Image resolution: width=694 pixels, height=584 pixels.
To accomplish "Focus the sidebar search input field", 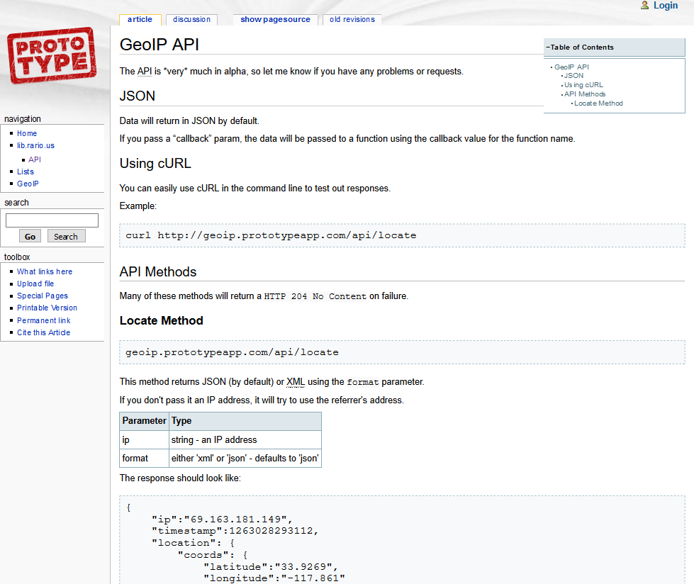I will coord(52,220).
